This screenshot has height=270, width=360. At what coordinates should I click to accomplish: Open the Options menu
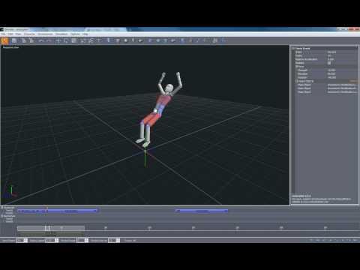click(x=75, y=34)
